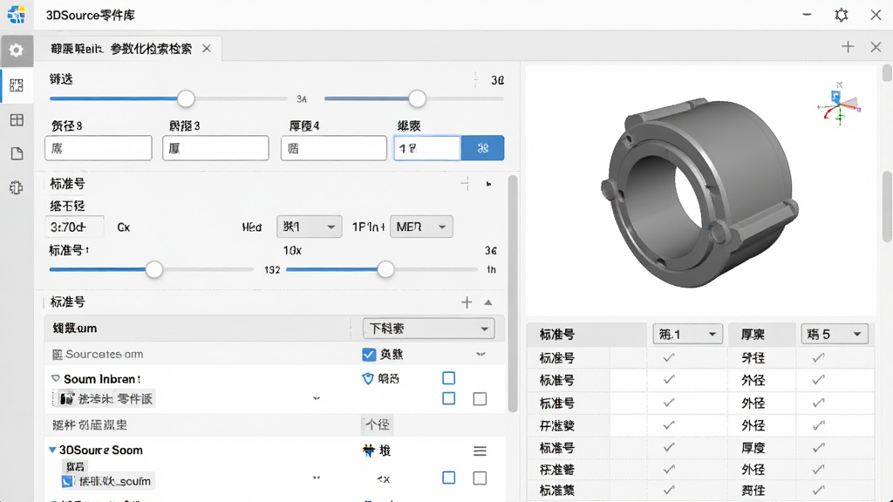Click the part library thumbnail icon 零件派

point(67,398)
